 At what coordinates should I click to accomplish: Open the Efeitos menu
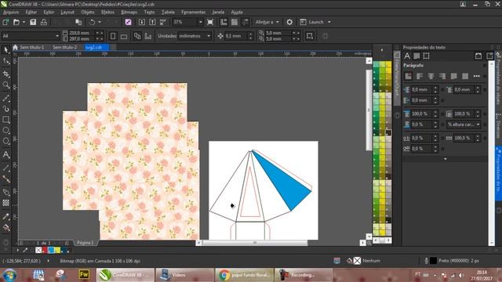click(x=107, y=13)
